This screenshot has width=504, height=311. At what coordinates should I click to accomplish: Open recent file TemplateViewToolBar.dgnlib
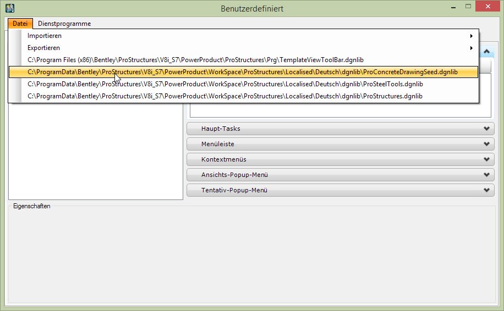click(243, 60)
